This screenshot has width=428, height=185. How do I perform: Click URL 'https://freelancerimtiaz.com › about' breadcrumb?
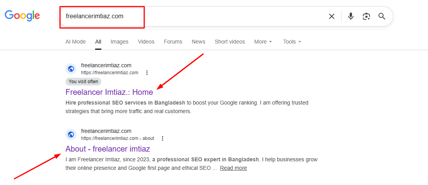(x=118, y=138)
